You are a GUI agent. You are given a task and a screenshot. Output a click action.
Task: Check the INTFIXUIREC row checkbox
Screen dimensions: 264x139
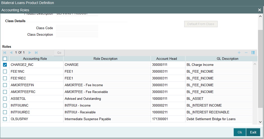pyautogui.click(x=5, y=112)
